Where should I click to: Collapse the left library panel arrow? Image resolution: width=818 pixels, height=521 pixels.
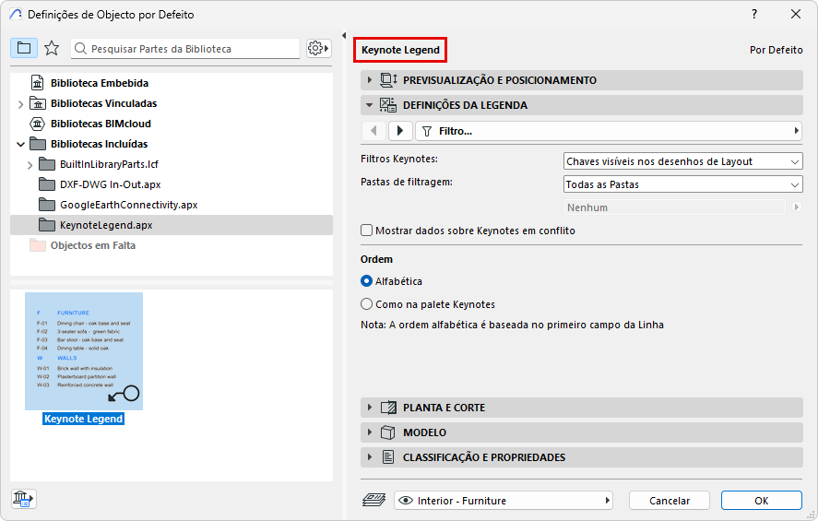[x=344, y=35]
